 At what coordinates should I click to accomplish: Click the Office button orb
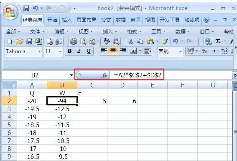point(10,13)
